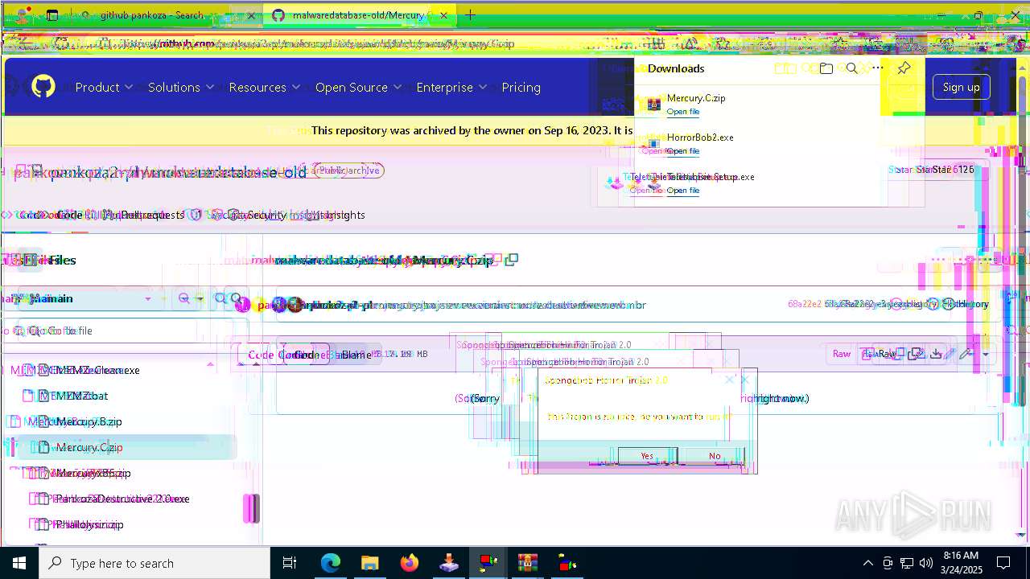The image size is (1030, 579).
Task: Click the GitHub octocat logo
Action: (43, 87)
